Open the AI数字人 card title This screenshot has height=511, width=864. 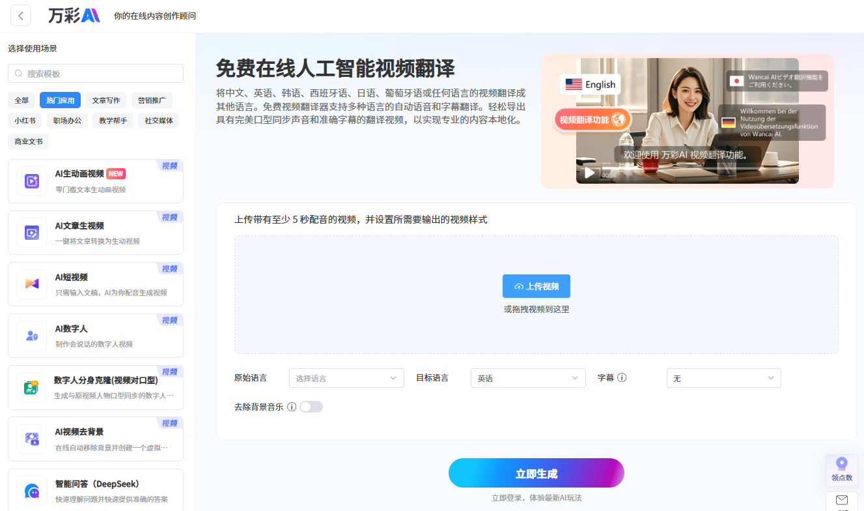[x=72, y=328]
